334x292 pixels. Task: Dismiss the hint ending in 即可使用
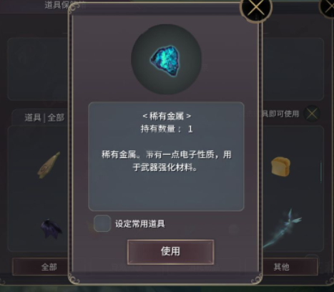(312, 114)
